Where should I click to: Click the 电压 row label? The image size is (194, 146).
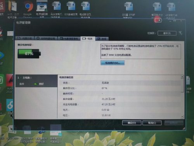click(66, 115)
